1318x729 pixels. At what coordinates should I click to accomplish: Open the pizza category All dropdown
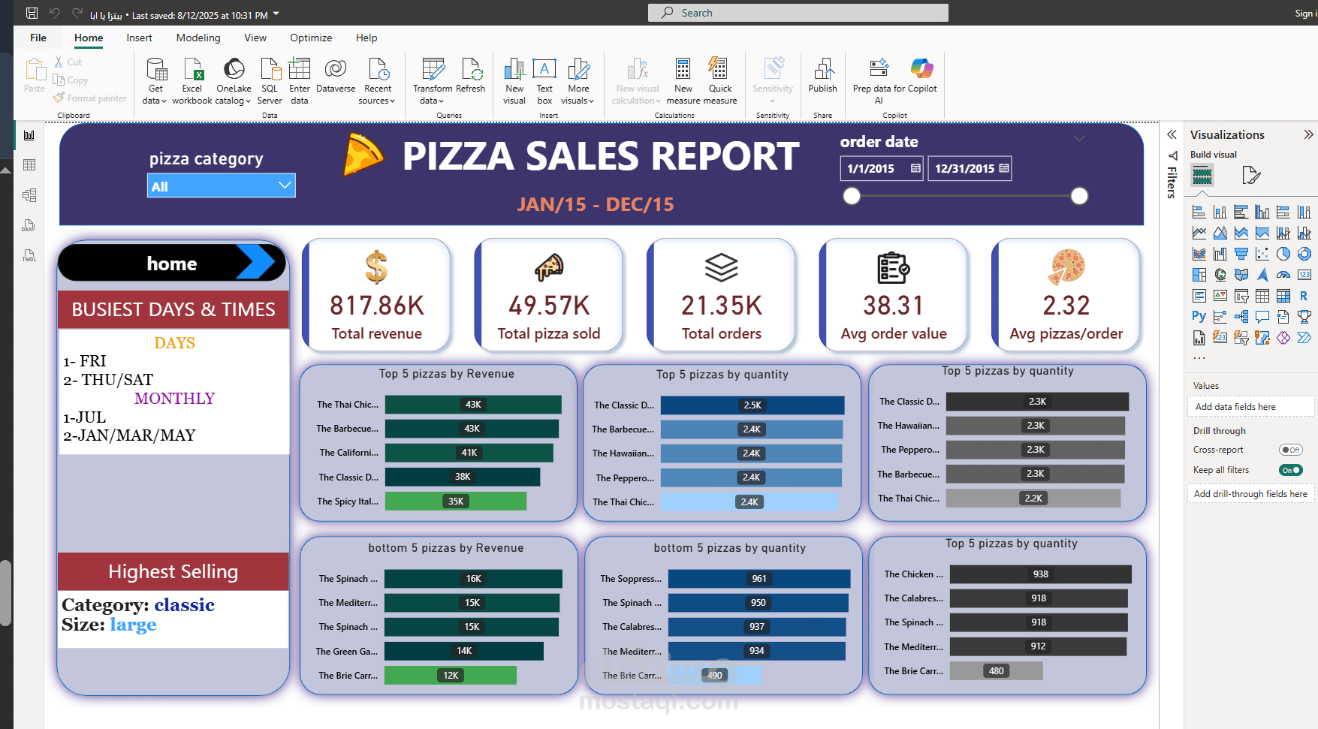(222, 186)
